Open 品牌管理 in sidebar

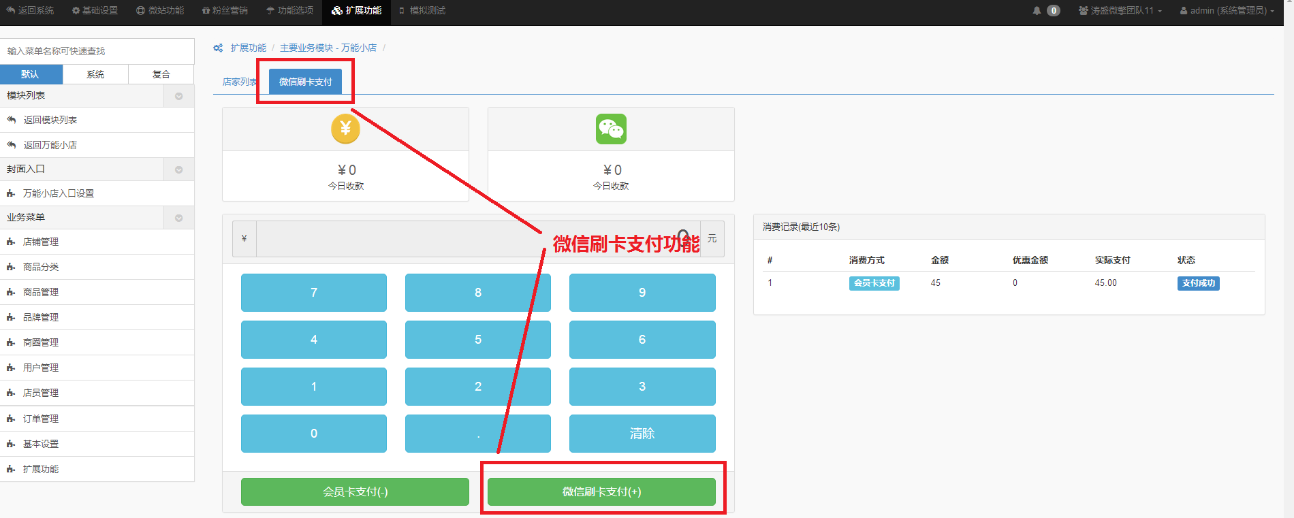click(97, 317)
